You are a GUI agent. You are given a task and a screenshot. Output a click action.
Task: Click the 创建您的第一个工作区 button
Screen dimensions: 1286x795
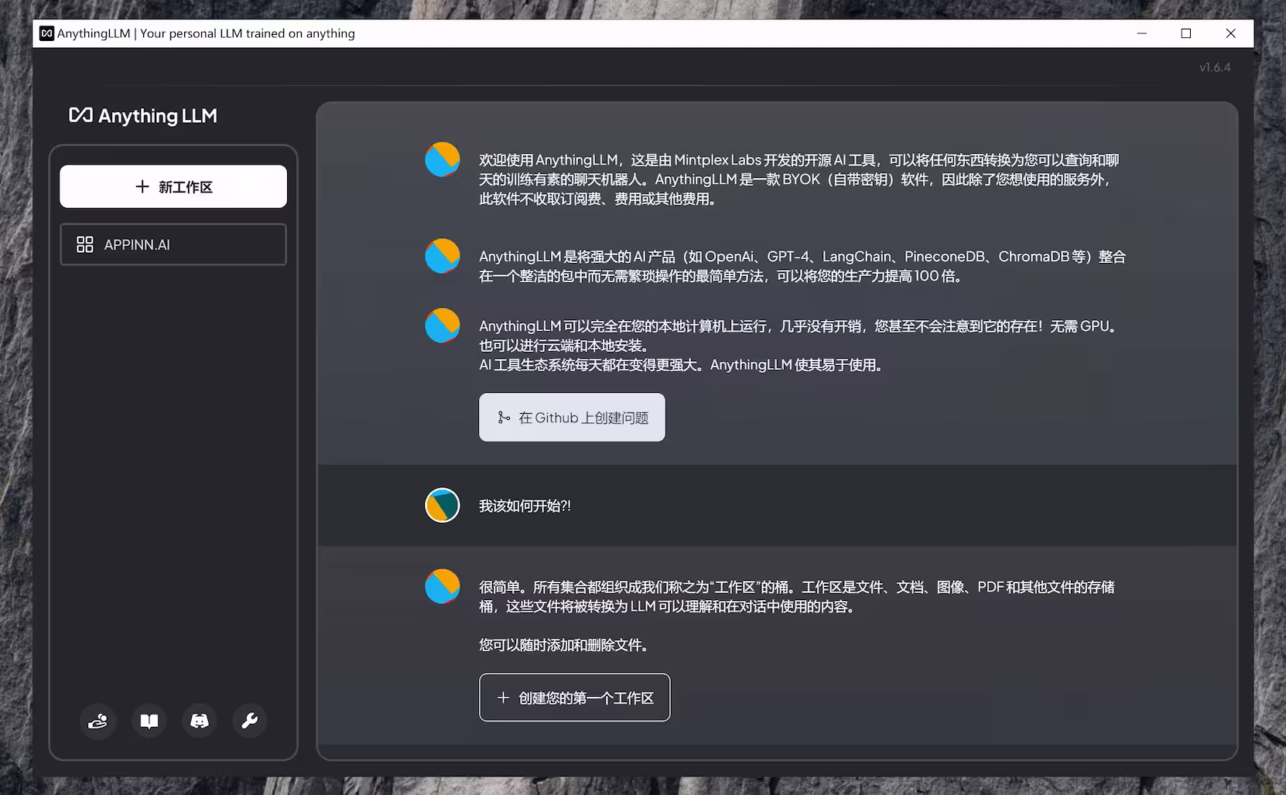574,698
